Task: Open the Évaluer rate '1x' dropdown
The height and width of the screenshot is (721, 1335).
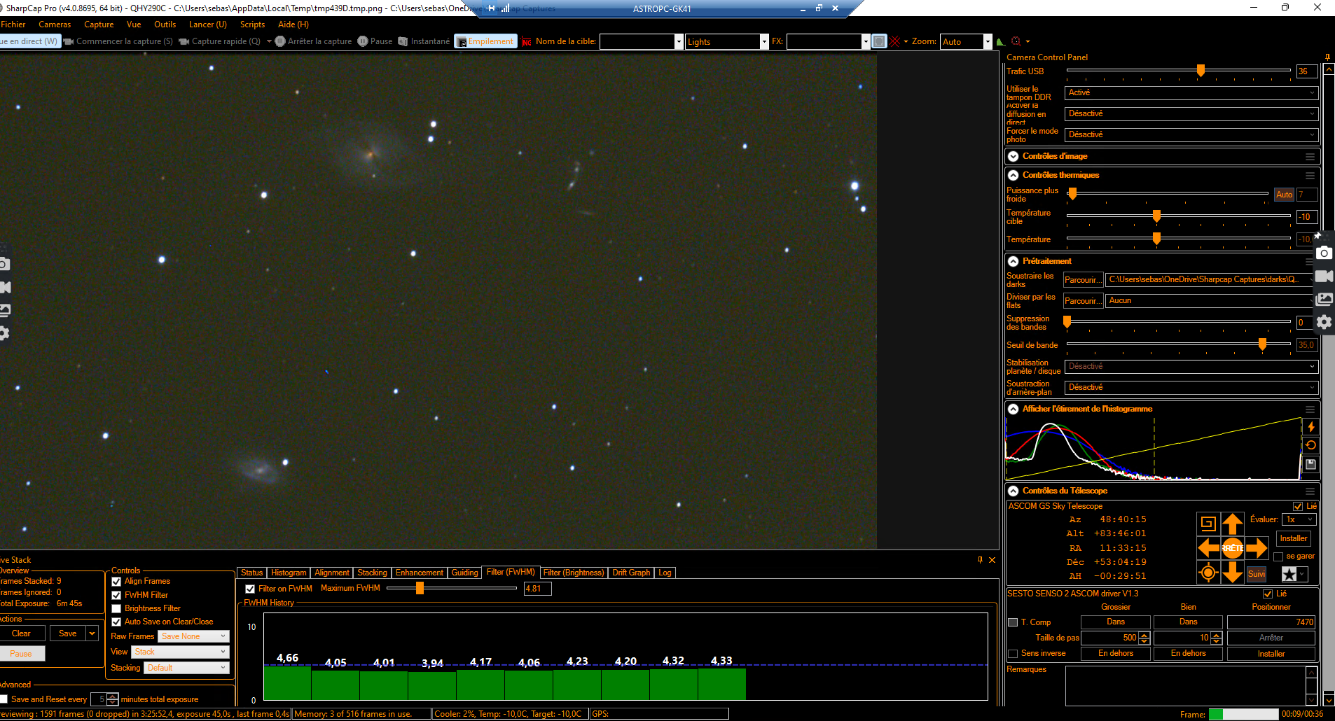Action: click(x=1299, y=519)
